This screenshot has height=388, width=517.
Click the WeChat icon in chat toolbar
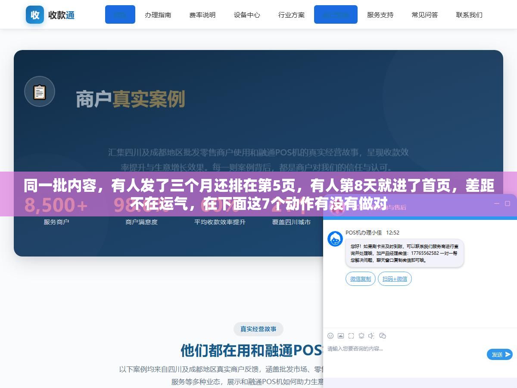pyautogui.click(x=383, y=336)
